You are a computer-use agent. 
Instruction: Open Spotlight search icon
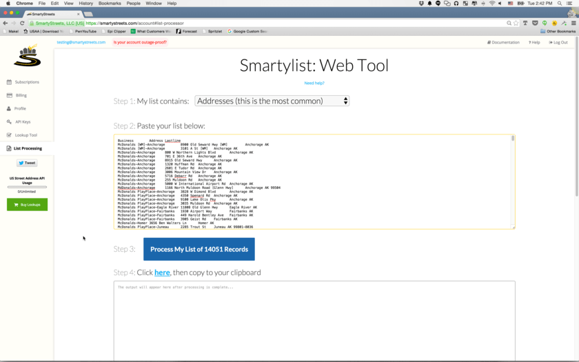click(x=560, y=3)
